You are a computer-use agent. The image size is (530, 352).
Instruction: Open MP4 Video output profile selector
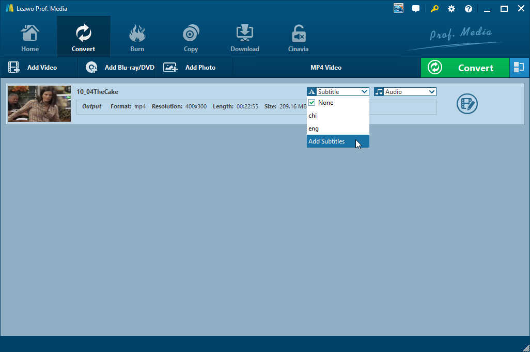(x=326, y=68)
